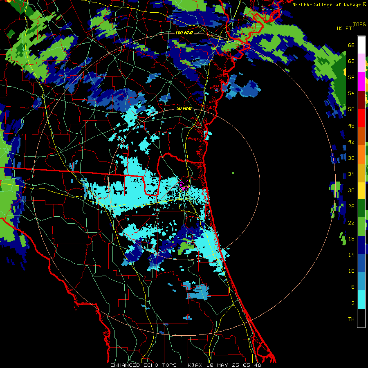Select the magenta legend swatch by 58
Image resolution: width=368 pixels, height=368 pixels.
361,81
